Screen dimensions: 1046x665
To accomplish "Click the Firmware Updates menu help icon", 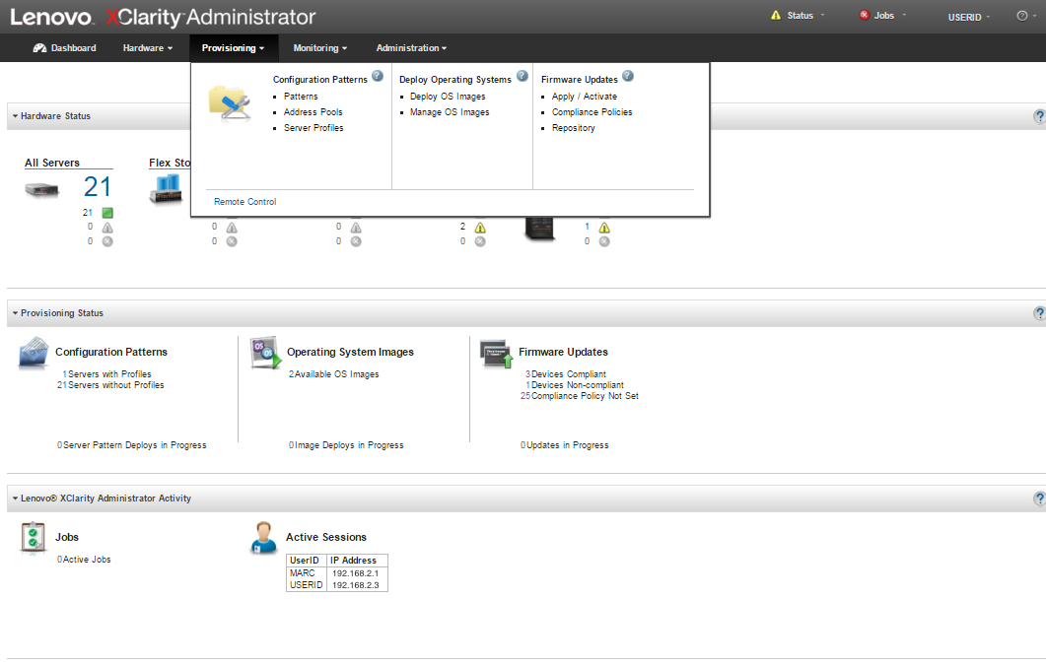I will pyautogui.click(x=628, y=77).
